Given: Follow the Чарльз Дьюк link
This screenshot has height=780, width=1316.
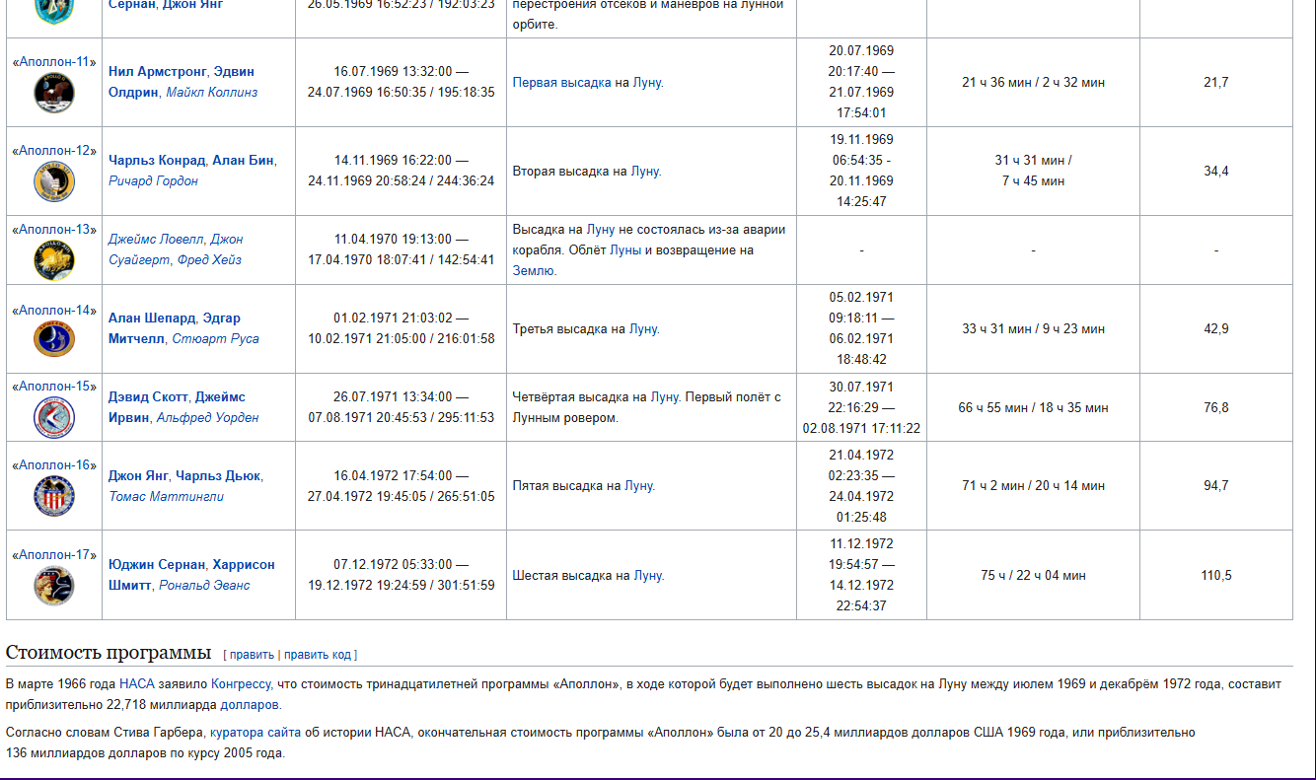Looking at the screenshot, I should (219, 476).
